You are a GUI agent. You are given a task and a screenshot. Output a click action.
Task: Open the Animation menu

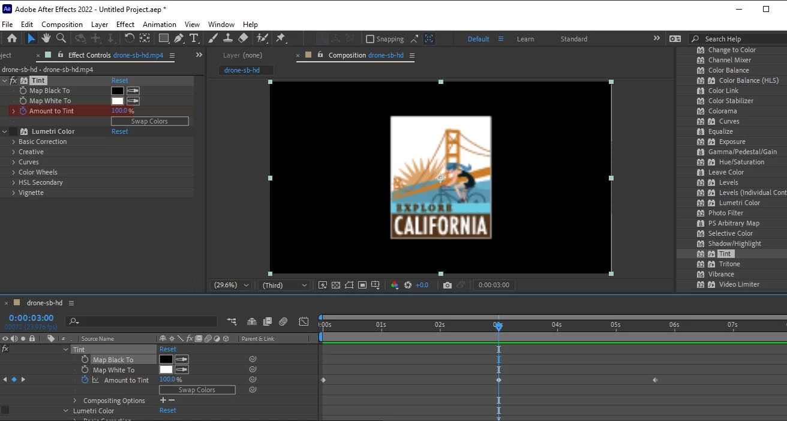160,25
